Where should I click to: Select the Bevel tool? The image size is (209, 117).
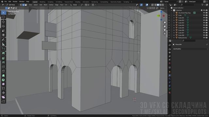click(x=3, y=62)
